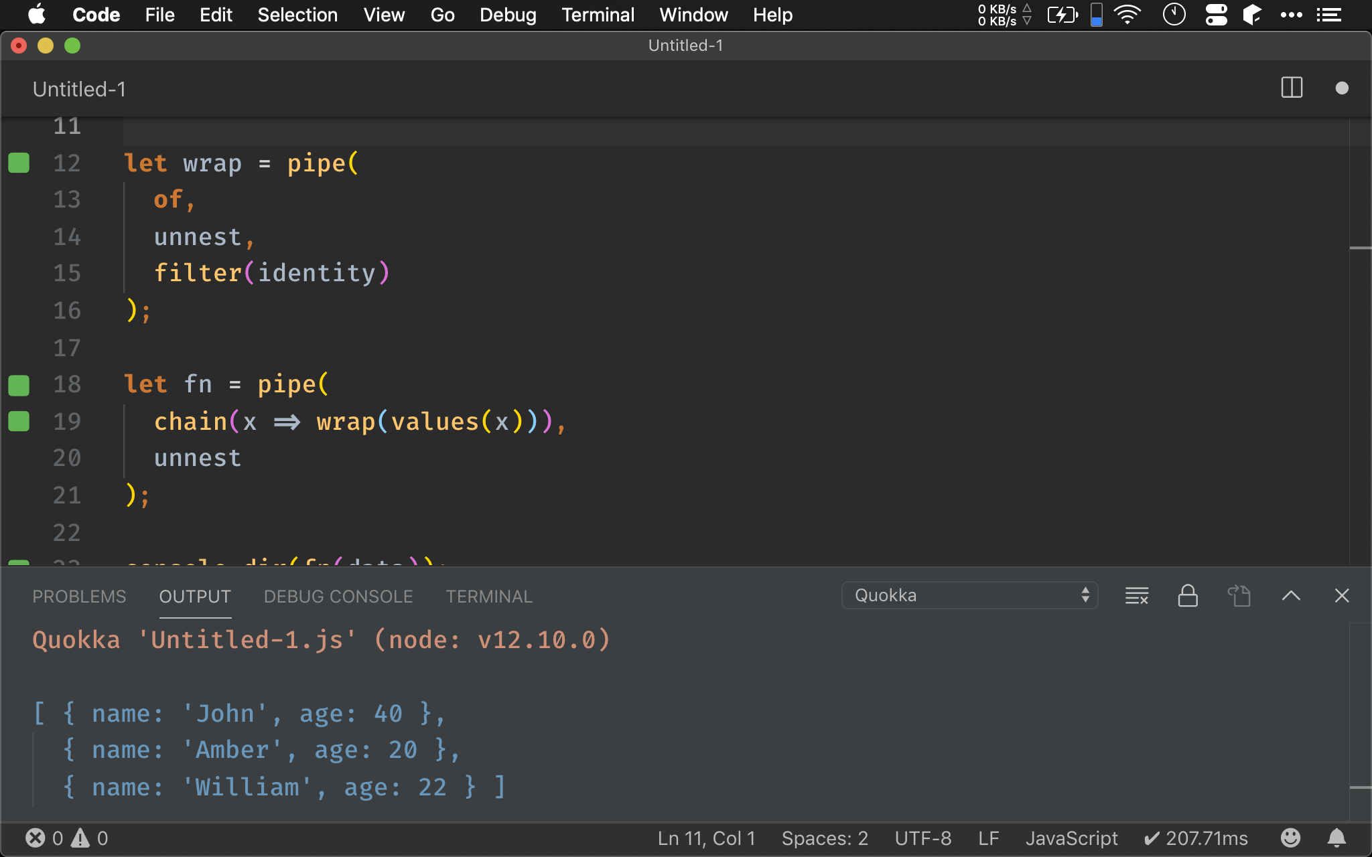Open the Help menu
Viewport: 1372px width, 857px height.
(x=772, y=15)
